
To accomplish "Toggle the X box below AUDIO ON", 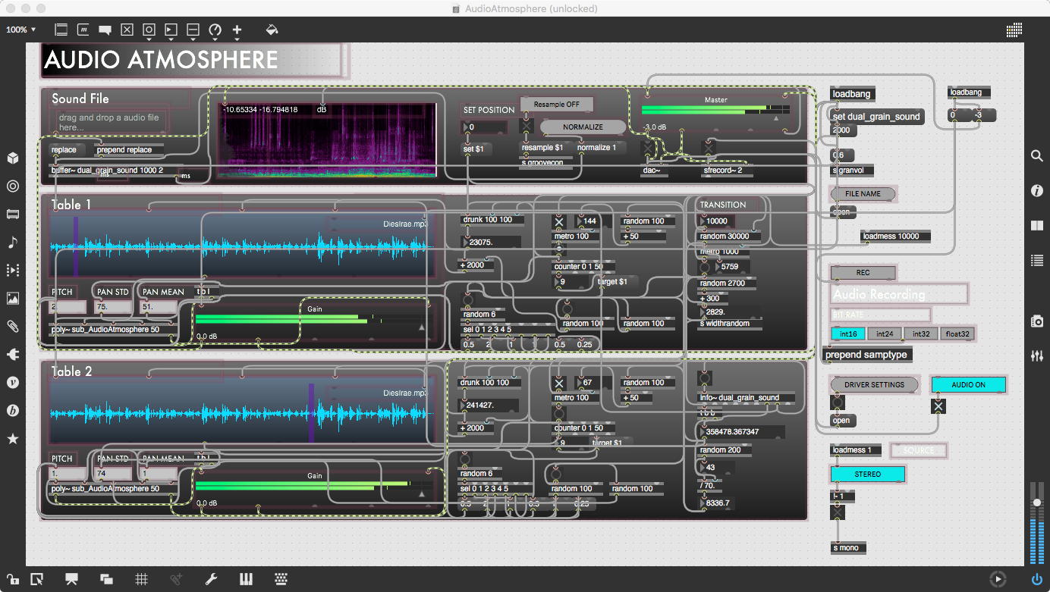I will (938, 406).
